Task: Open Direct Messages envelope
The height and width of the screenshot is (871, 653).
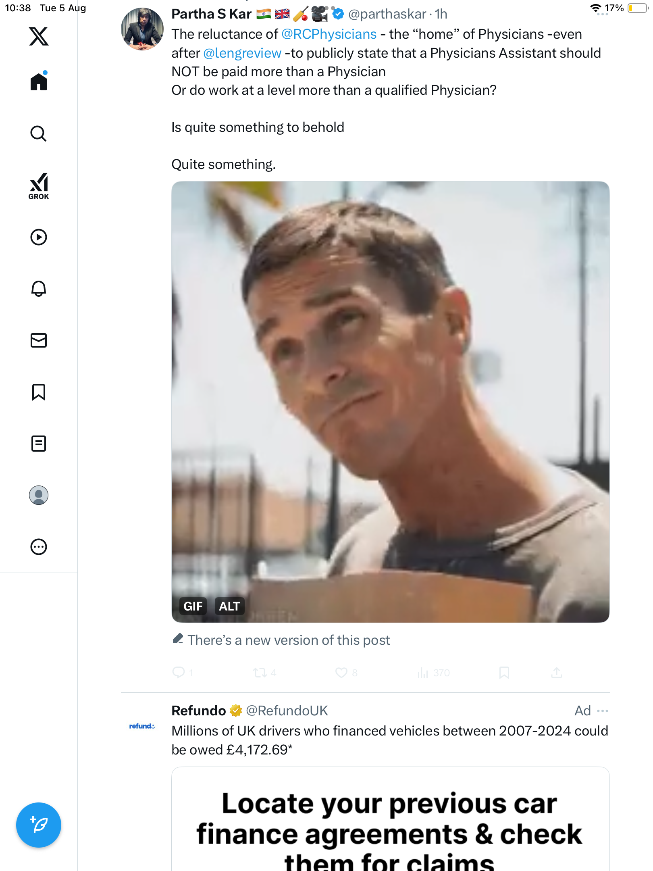Action: coord(39,340)
